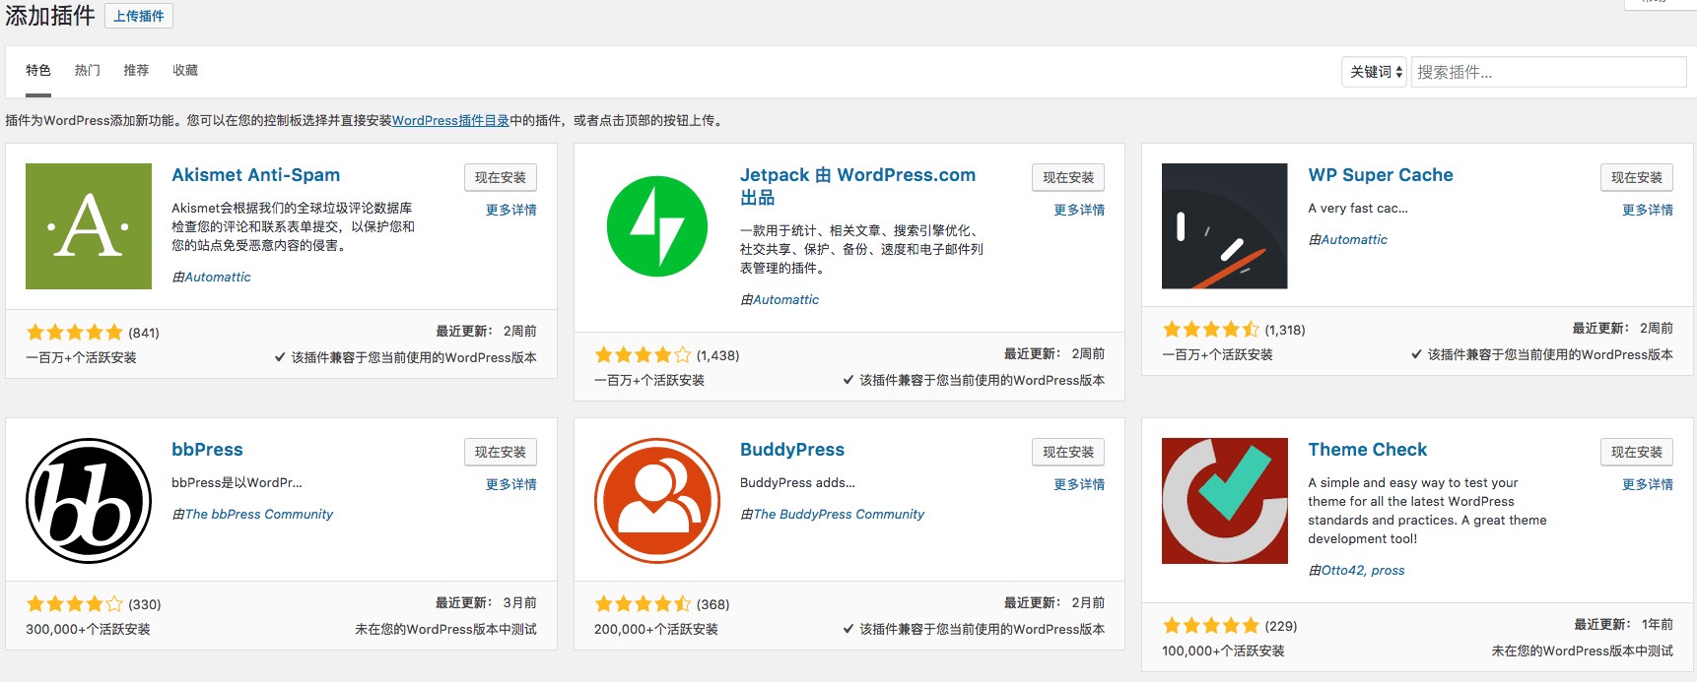Open the BuddyPress title link
1697x682 pixels.
coord(792,450)
